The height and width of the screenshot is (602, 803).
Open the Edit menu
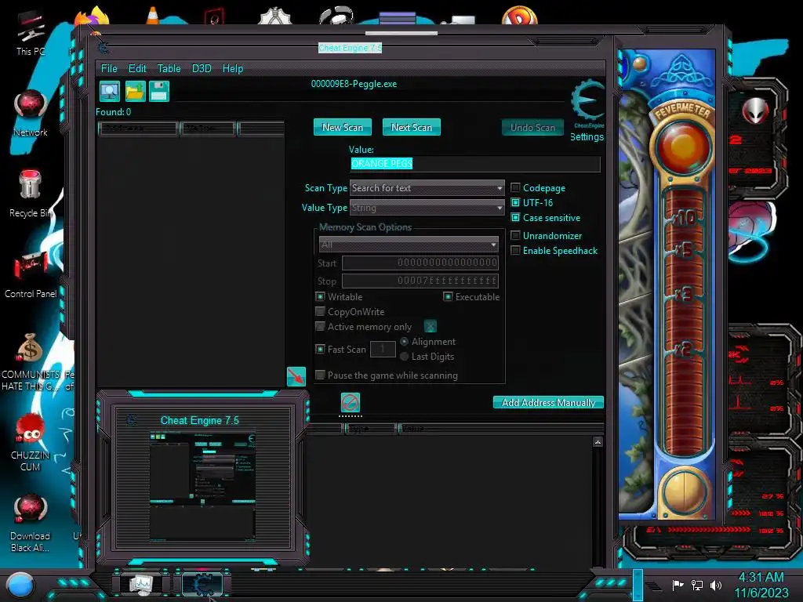[x=137, y=69]
